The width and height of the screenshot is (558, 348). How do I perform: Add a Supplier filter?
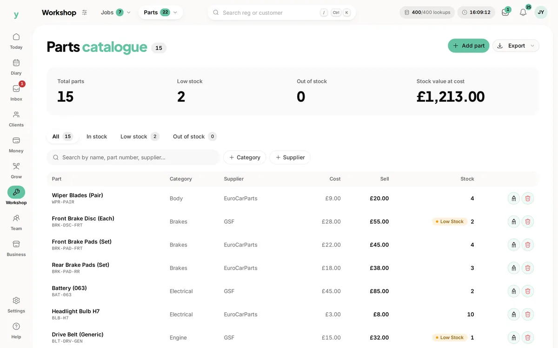pos(290,157)
